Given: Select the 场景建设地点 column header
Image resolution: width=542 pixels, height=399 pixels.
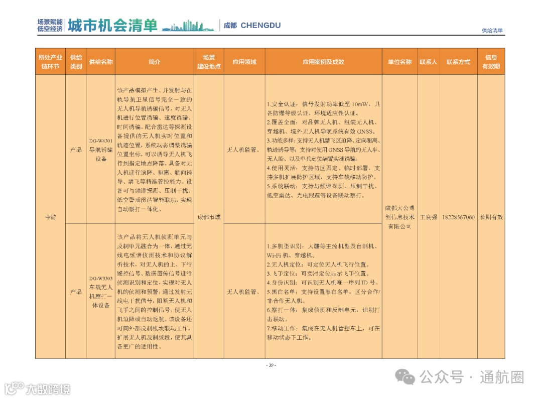Looking at the screenshot, I should pyautogui.click(x=209, y=62).
